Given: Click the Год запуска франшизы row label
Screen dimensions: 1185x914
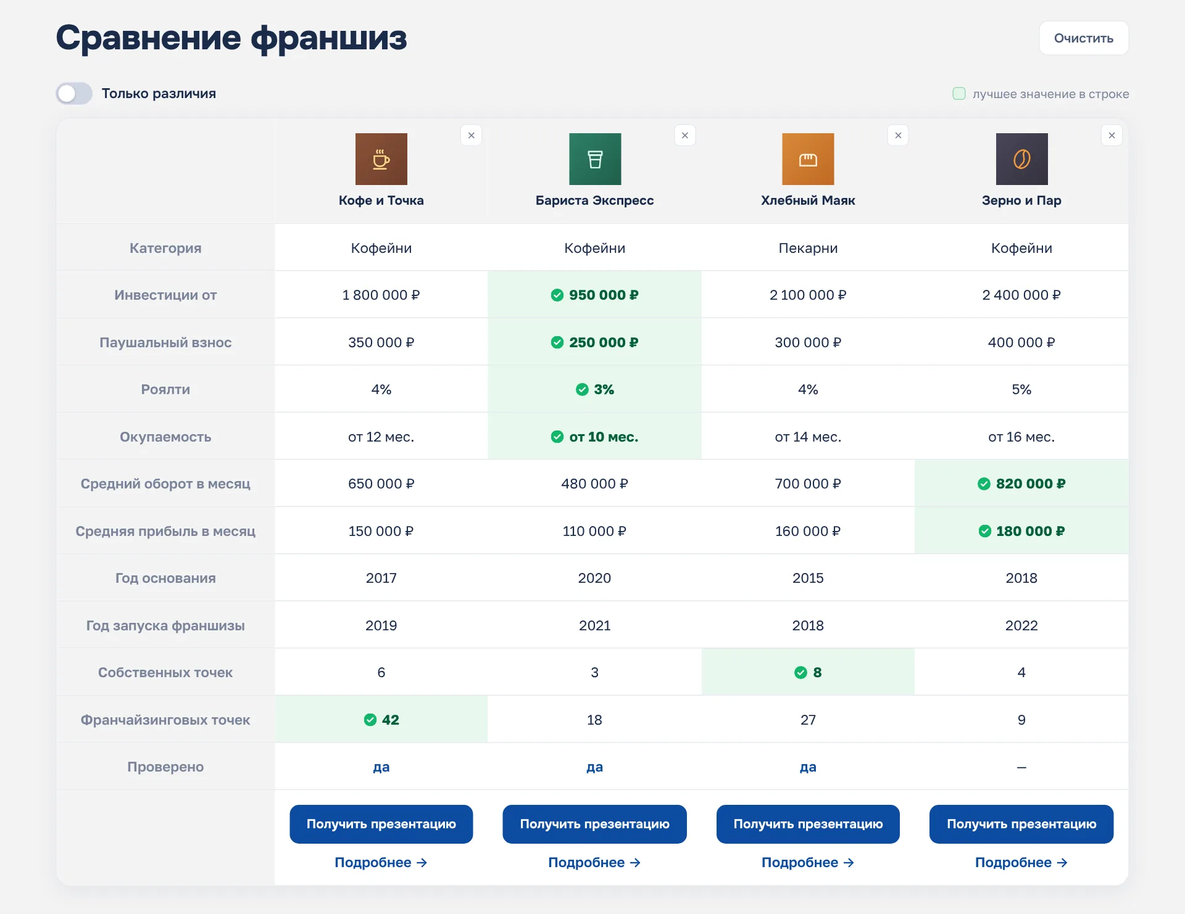Looking at the screenshot, I should tap(165, 625).
